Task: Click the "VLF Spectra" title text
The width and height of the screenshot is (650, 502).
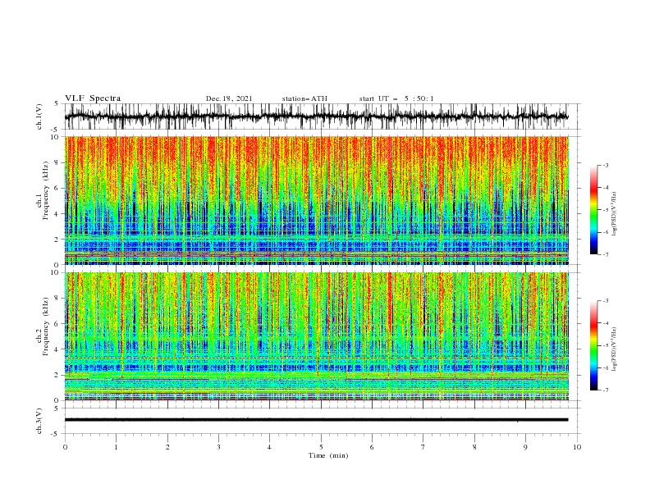Action: [x=93, y=98]
